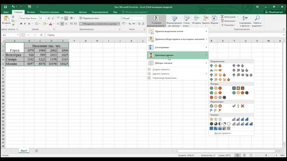This screenshot has width=287, height=161.
Task: Choose the 5 quarters pie icon set
Action: point(220,124)
